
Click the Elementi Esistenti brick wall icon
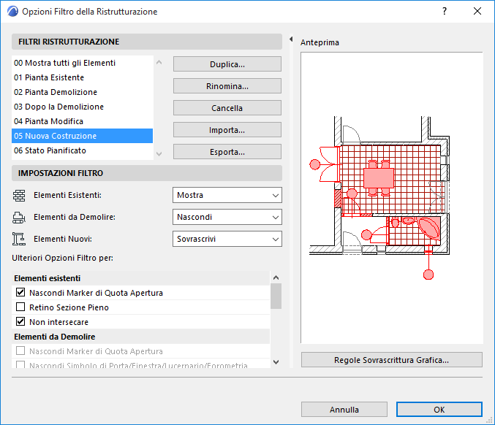19,196
